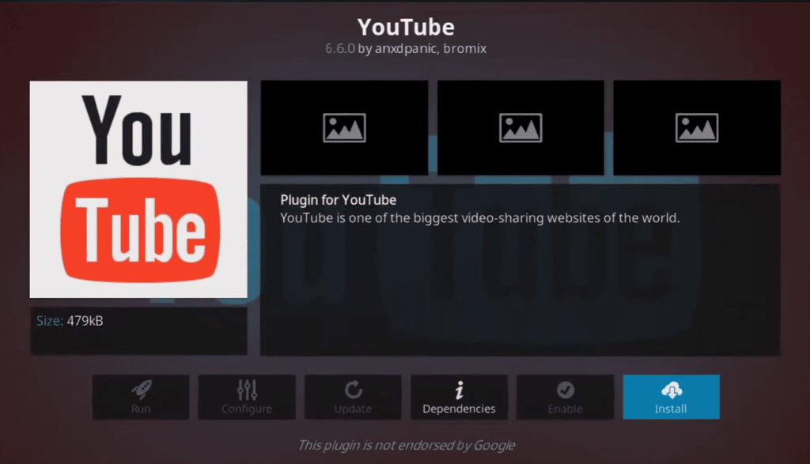Click the Run button

coord(141,396)
